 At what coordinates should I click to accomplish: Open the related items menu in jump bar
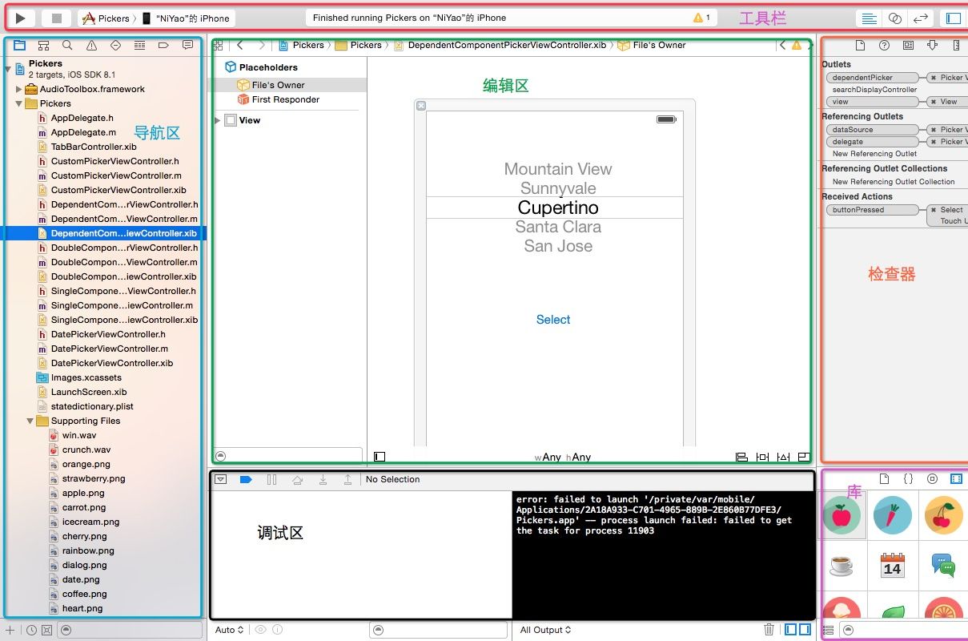218,46
